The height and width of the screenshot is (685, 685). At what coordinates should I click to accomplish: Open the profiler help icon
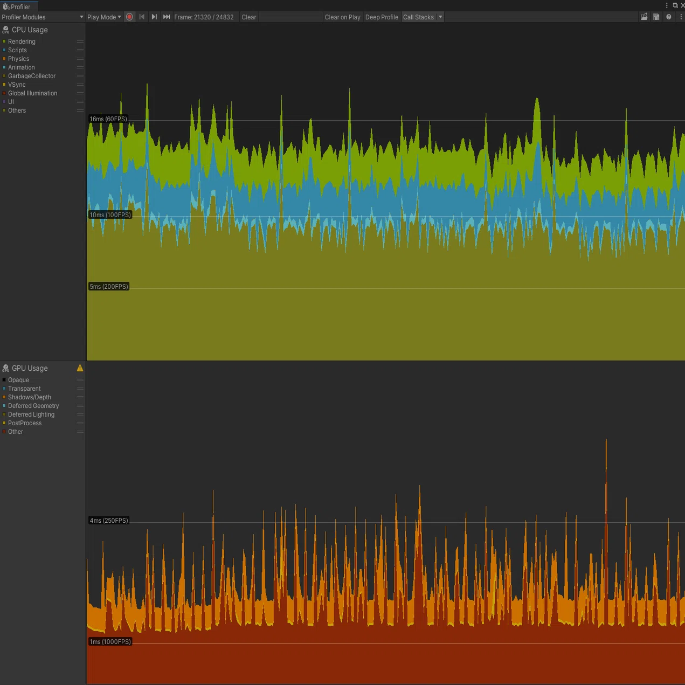click(x=669, y=17)
